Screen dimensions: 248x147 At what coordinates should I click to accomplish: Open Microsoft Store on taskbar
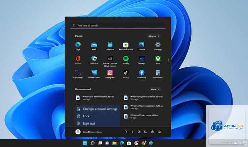pyautogui.click(x=129, y=143)
